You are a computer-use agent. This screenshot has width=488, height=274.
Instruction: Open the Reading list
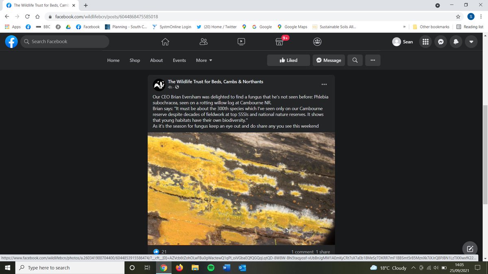(470, 27)
